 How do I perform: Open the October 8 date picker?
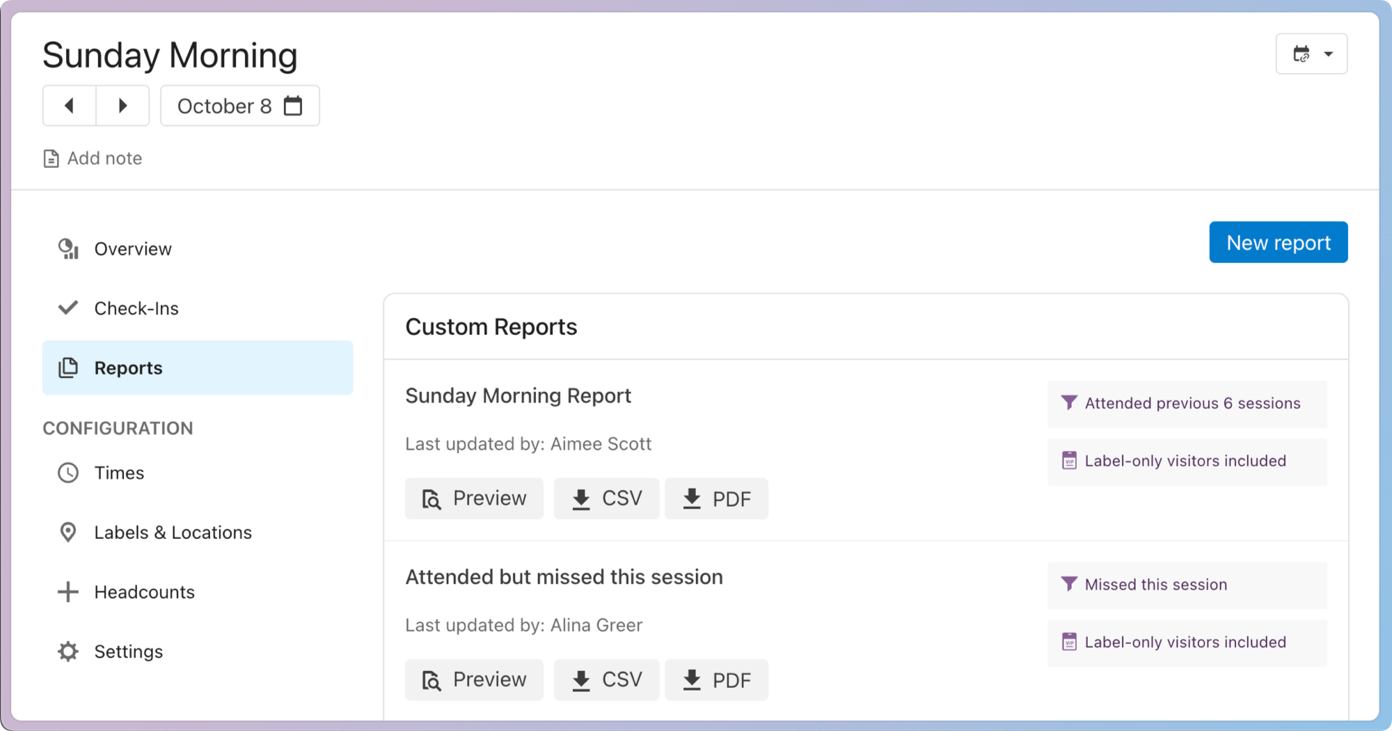point(225,106)
